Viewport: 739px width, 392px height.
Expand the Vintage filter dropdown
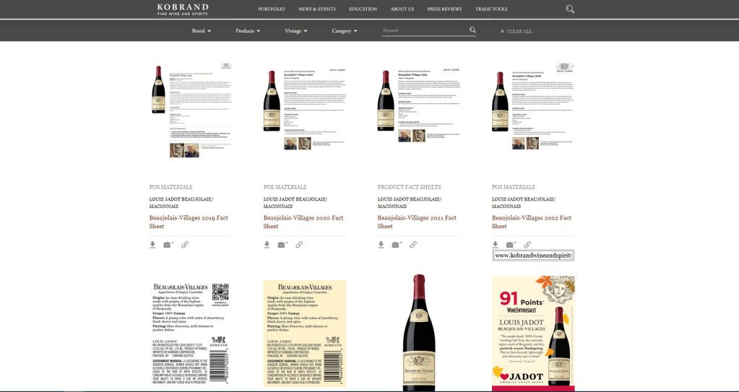point(295,31)
